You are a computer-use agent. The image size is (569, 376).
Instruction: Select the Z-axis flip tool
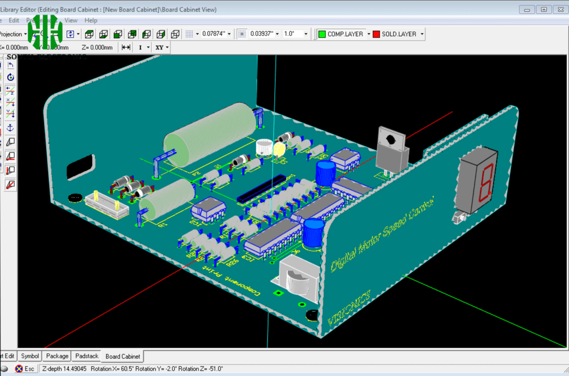tap(9, 90)
